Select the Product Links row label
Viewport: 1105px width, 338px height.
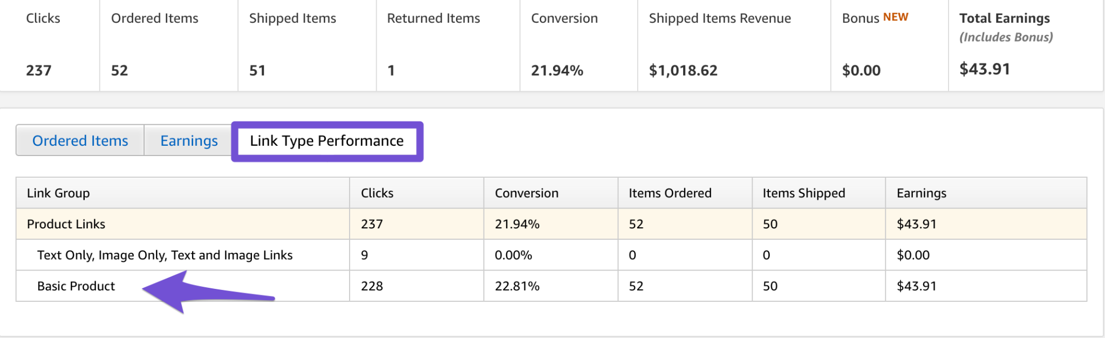tap(66, 224)
